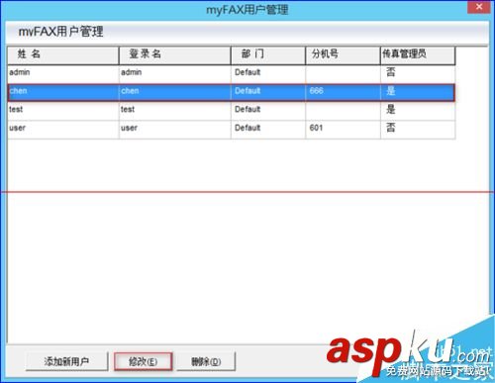The height and width of the screenshot is (383, 495).
Task: Select the admin name cell
Action: tap(63, 73)
